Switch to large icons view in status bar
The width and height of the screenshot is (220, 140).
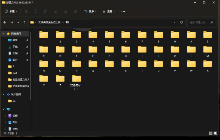(215, 133)
